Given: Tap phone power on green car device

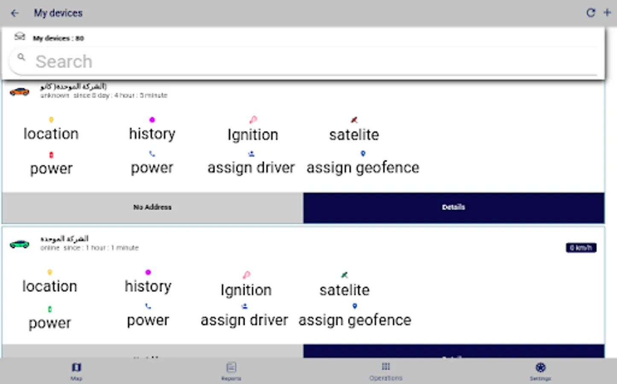Looking at the screenshot, I should pyautogui.click(x=148, y=315).
